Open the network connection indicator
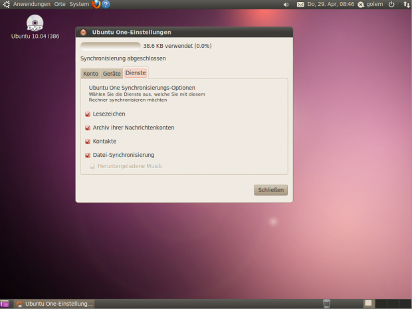The height and width of the screenshot is (309, 412). coord(406,4)
